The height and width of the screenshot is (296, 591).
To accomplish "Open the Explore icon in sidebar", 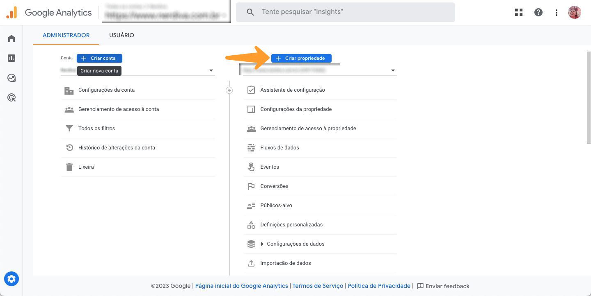I will (11, 78).
